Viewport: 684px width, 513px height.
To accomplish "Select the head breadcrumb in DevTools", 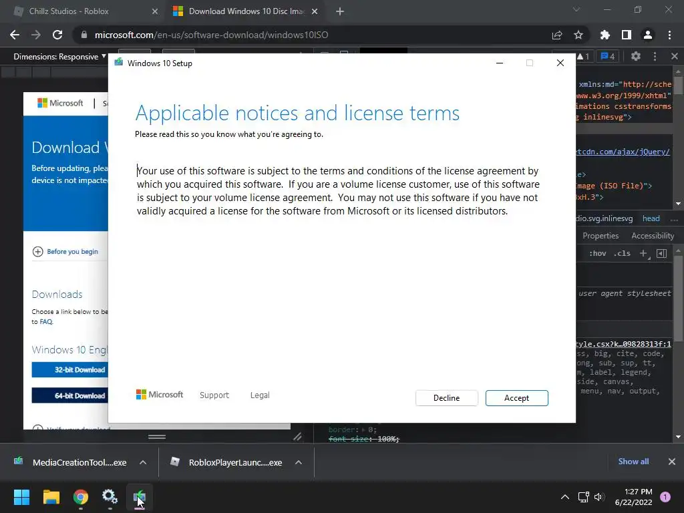I will 651,218.
